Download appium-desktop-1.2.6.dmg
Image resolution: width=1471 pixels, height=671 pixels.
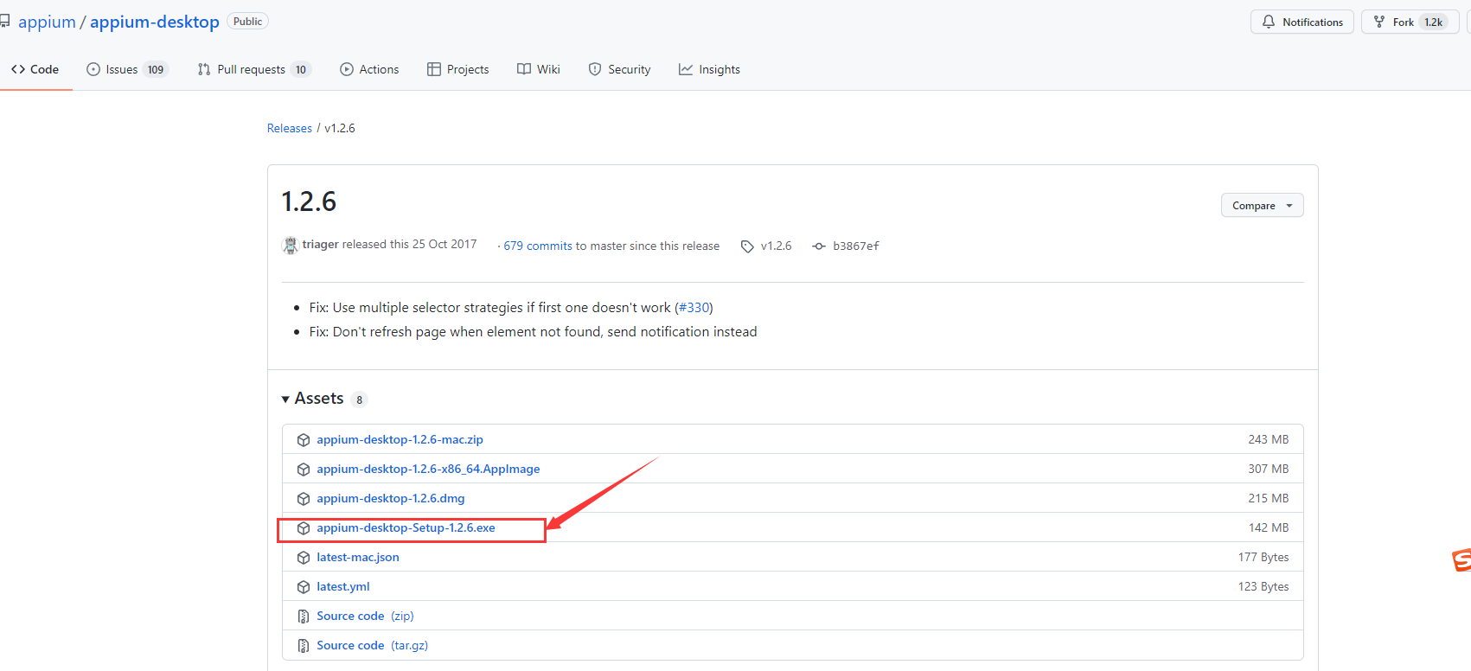(390, 498)
